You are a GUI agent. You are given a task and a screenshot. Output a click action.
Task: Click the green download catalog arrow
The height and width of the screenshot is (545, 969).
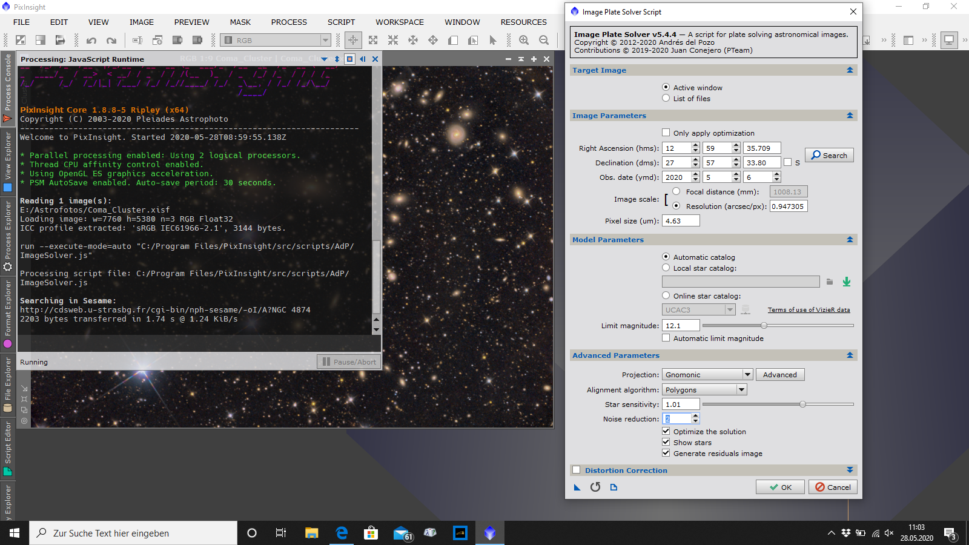(847, 282)
